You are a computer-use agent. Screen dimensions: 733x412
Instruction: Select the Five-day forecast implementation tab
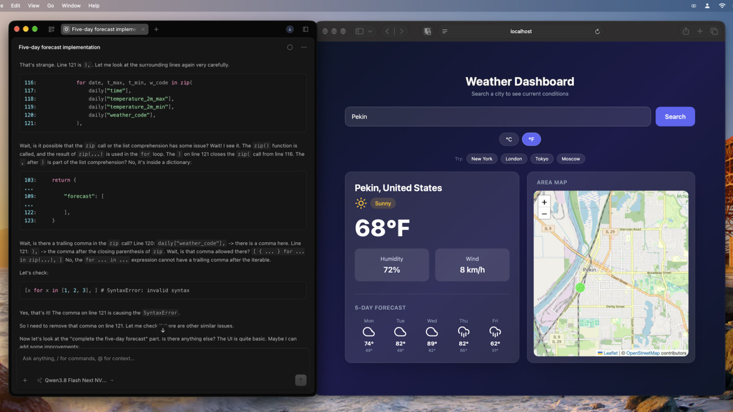104,29
